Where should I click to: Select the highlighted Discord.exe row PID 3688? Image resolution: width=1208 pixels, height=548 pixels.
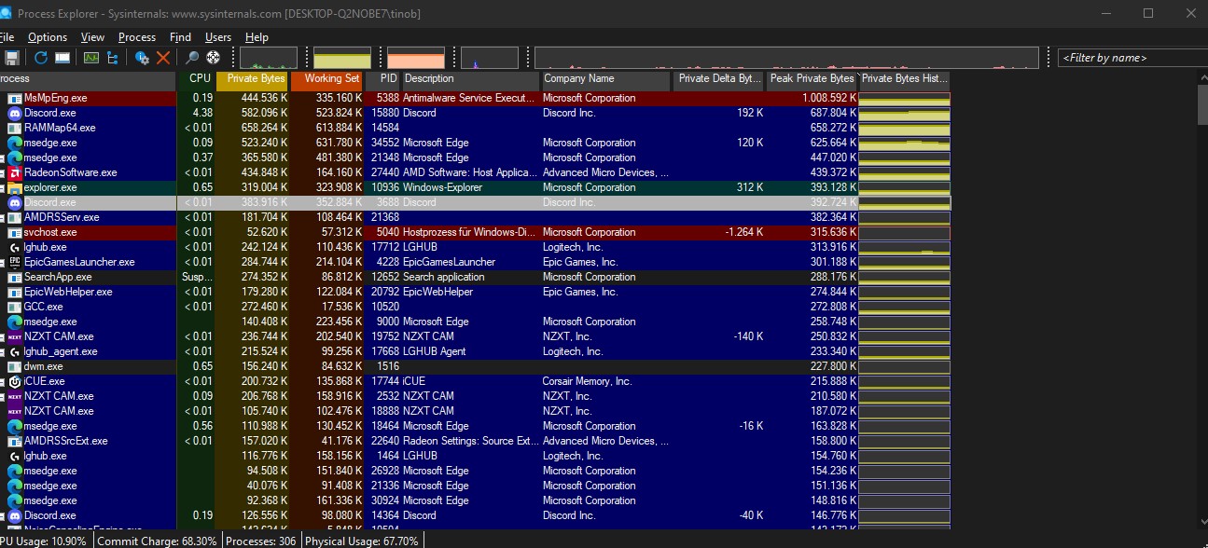tap(475, 202)
